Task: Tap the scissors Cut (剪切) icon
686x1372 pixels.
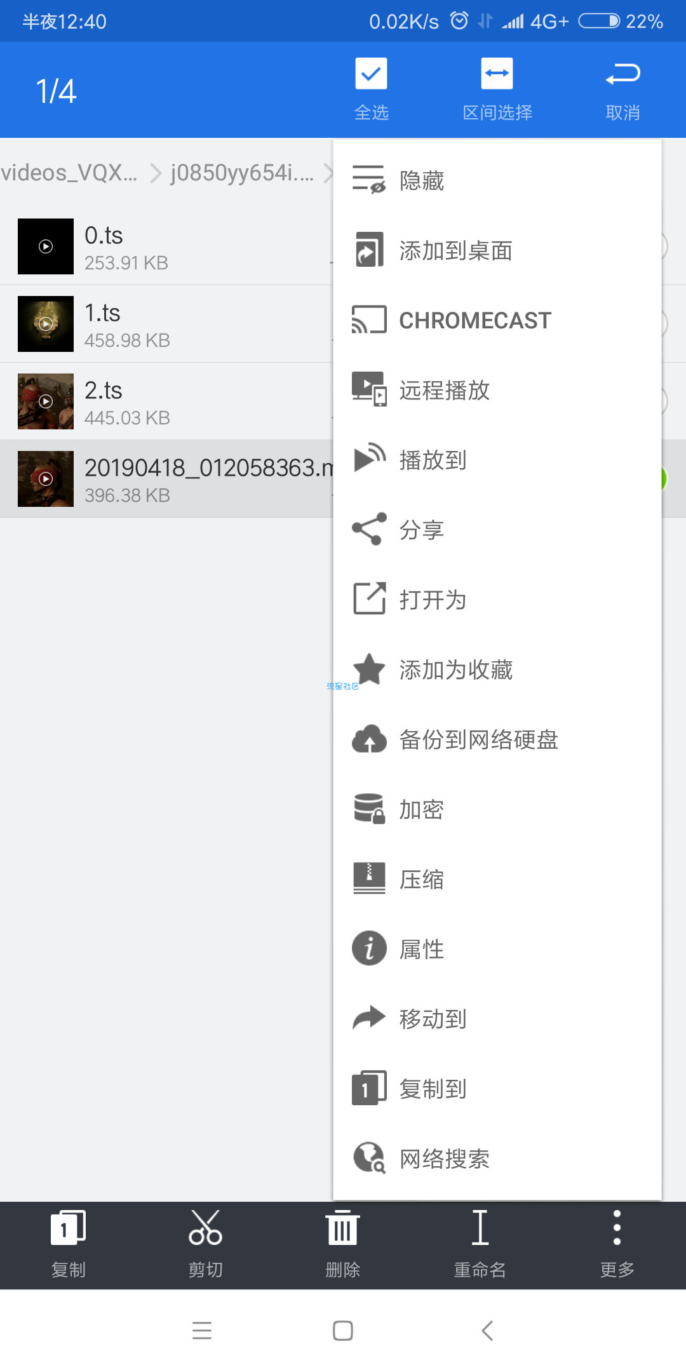Action: pos(205,1227)
